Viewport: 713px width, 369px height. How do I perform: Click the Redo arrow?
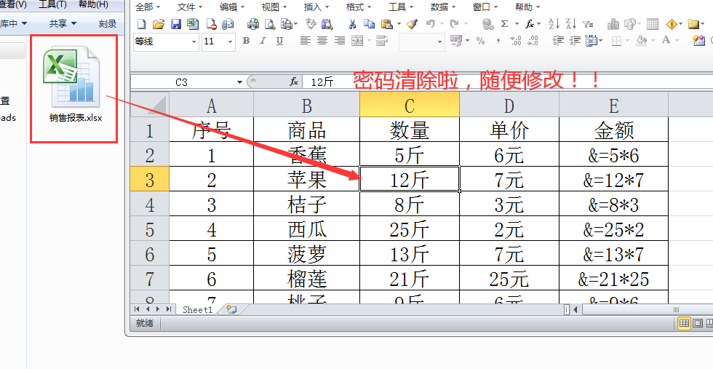pos(454,24)
